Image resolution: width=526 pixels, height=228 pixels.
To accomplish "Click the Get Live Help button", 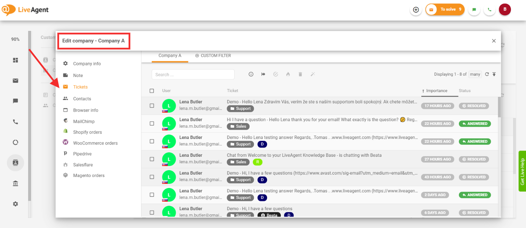I will [522, 172].
